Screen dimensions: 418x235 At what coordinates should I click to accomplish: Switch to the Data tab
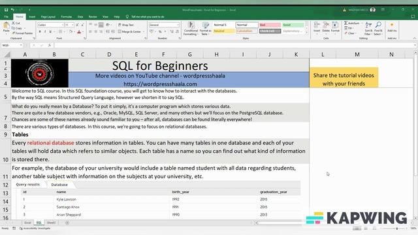(80, 17)
